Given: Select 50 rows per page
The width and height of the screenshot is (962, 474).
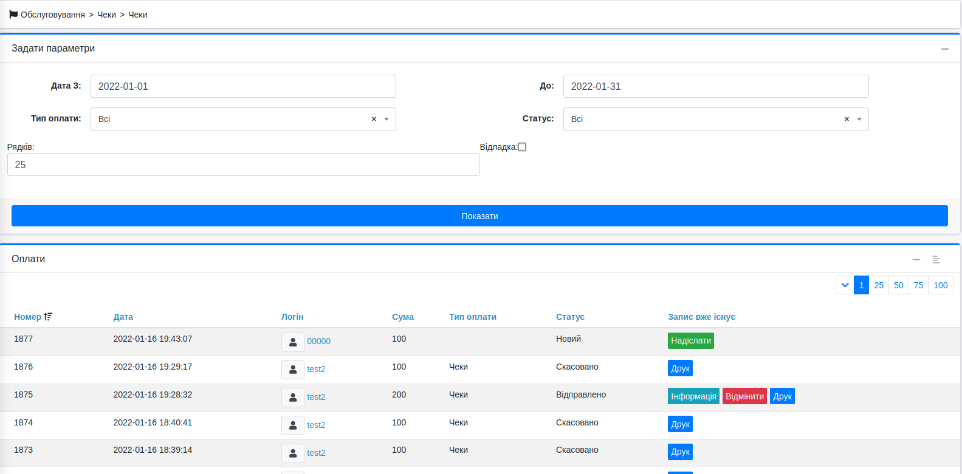Looking at the screenshot, I should tap(898, 285).
